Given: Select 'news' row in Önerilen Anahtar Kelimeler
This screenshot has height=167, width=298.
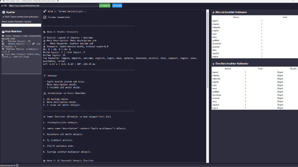Looking at the screenshot, I should click(x=255, y=88).
